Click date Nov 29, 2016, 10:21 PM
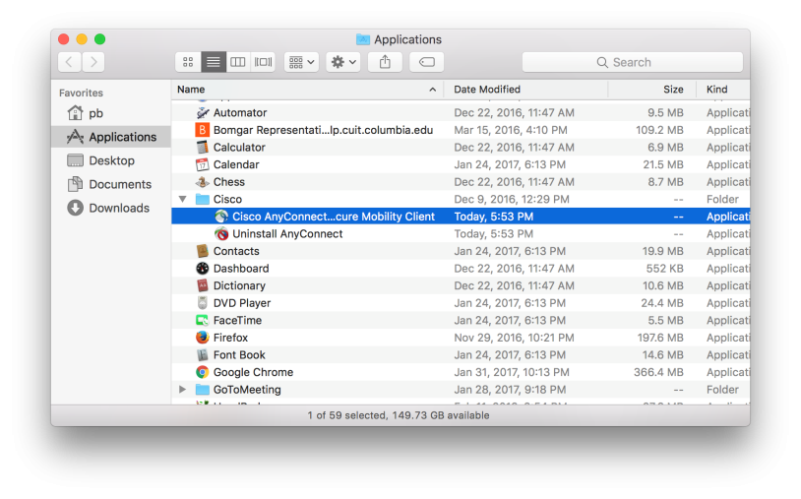The image size is (801, 499). [x=514, y=338]
